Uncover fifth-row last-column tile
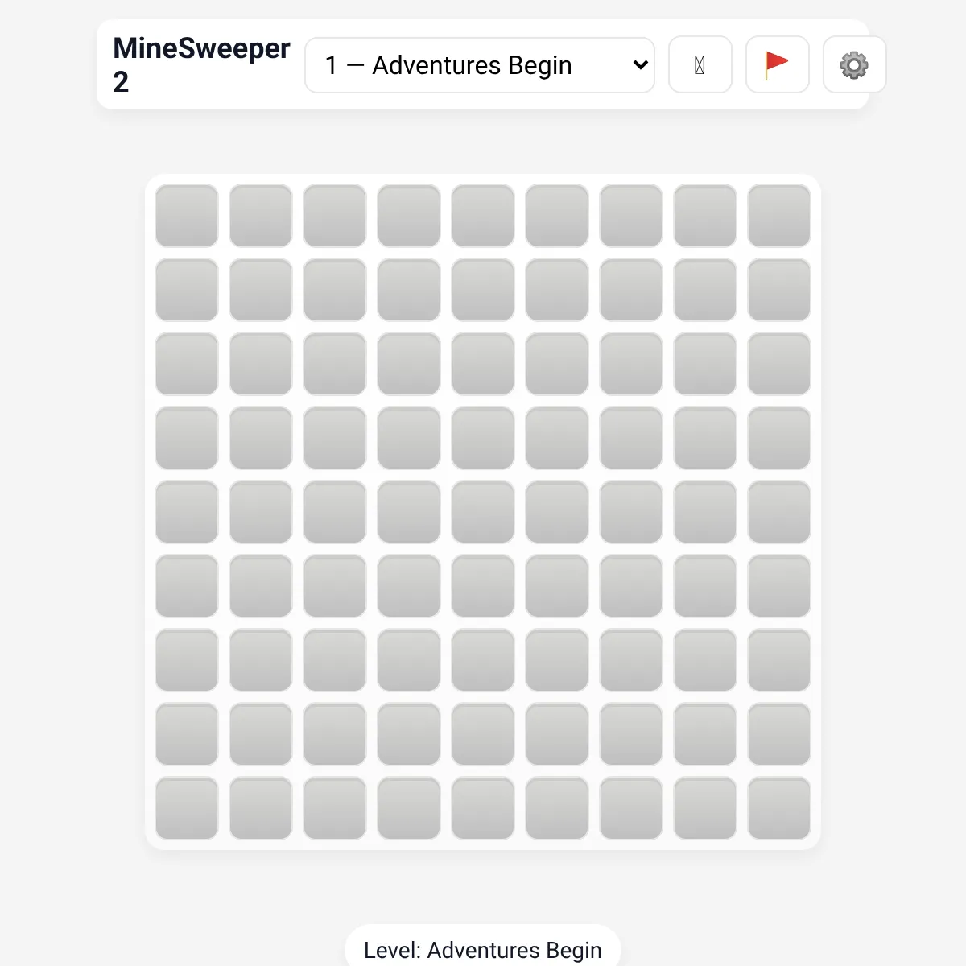Screen dimensions: 966x966 (x=779, y=512)
